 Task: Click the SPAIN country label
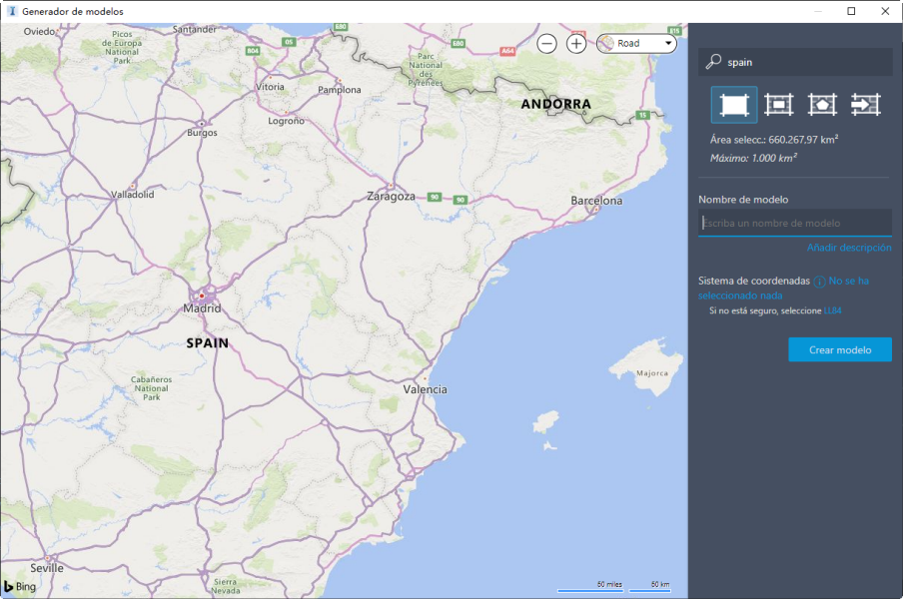(208, 343)
